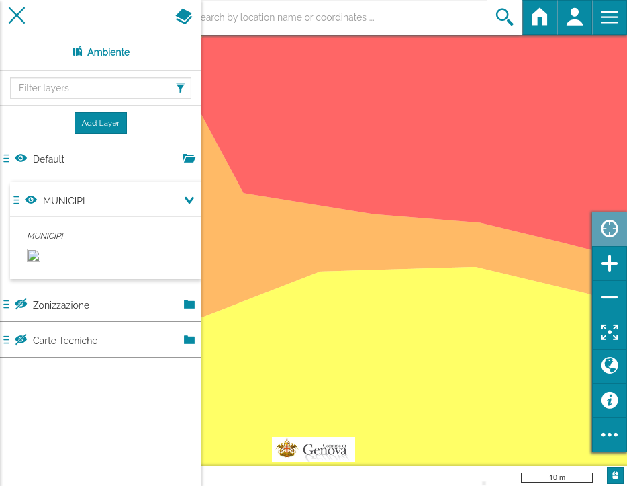
Task: Activate the locate-me crosshair tool
Action: (x=610, y=229)
